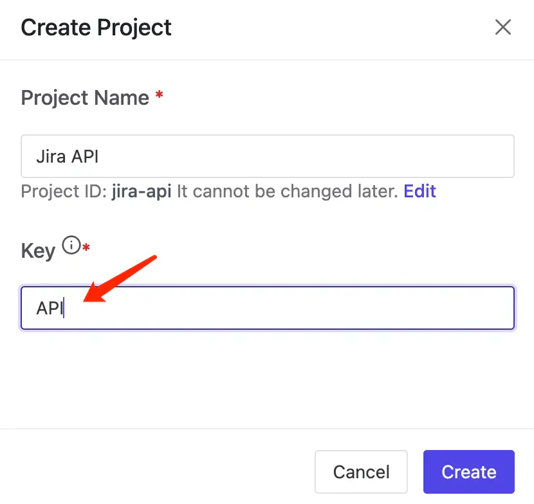Dismiss the dialog using the X icon
This screenshot has height=504, width=534.
coord(502,27)
